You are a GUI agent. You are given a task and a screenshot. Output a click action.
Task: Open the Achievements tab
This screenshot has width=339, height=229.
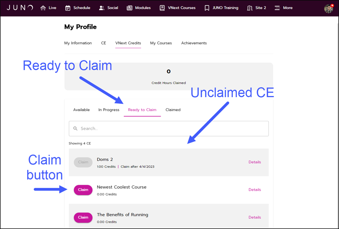[x=194, y=43]
